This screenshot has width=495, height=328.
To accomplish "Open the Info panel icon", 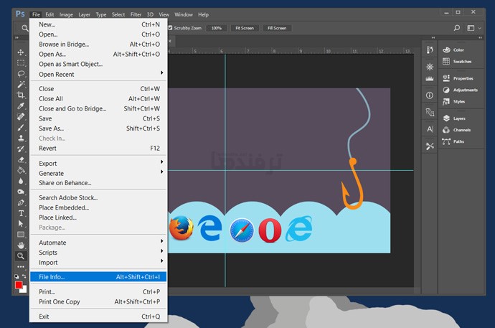I will [430, 95].
